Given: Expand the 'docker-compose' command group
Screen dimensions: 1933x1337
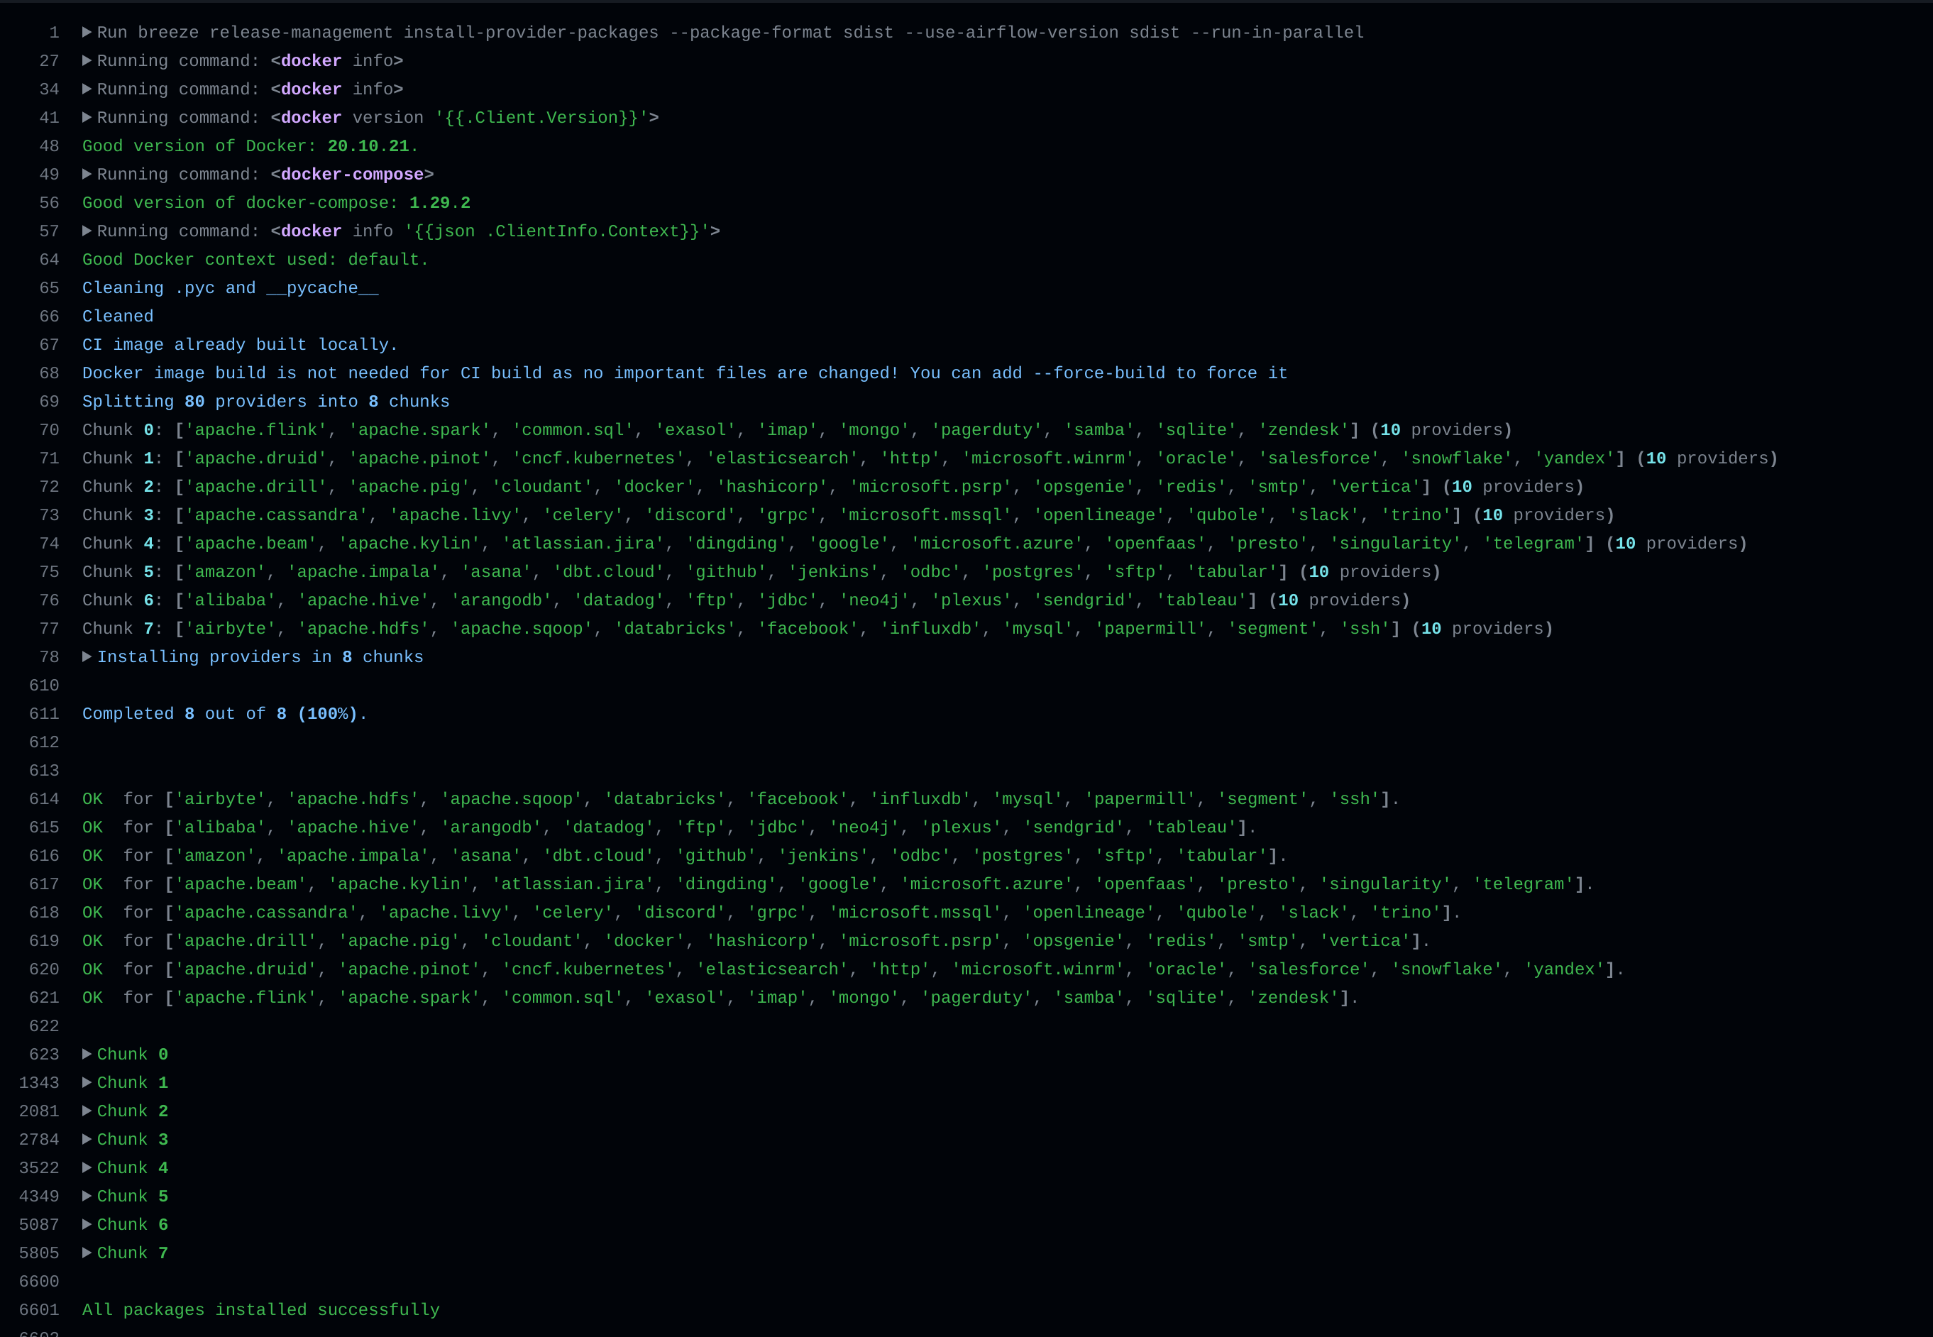Looking at the screenshot, I should (87, 175).
